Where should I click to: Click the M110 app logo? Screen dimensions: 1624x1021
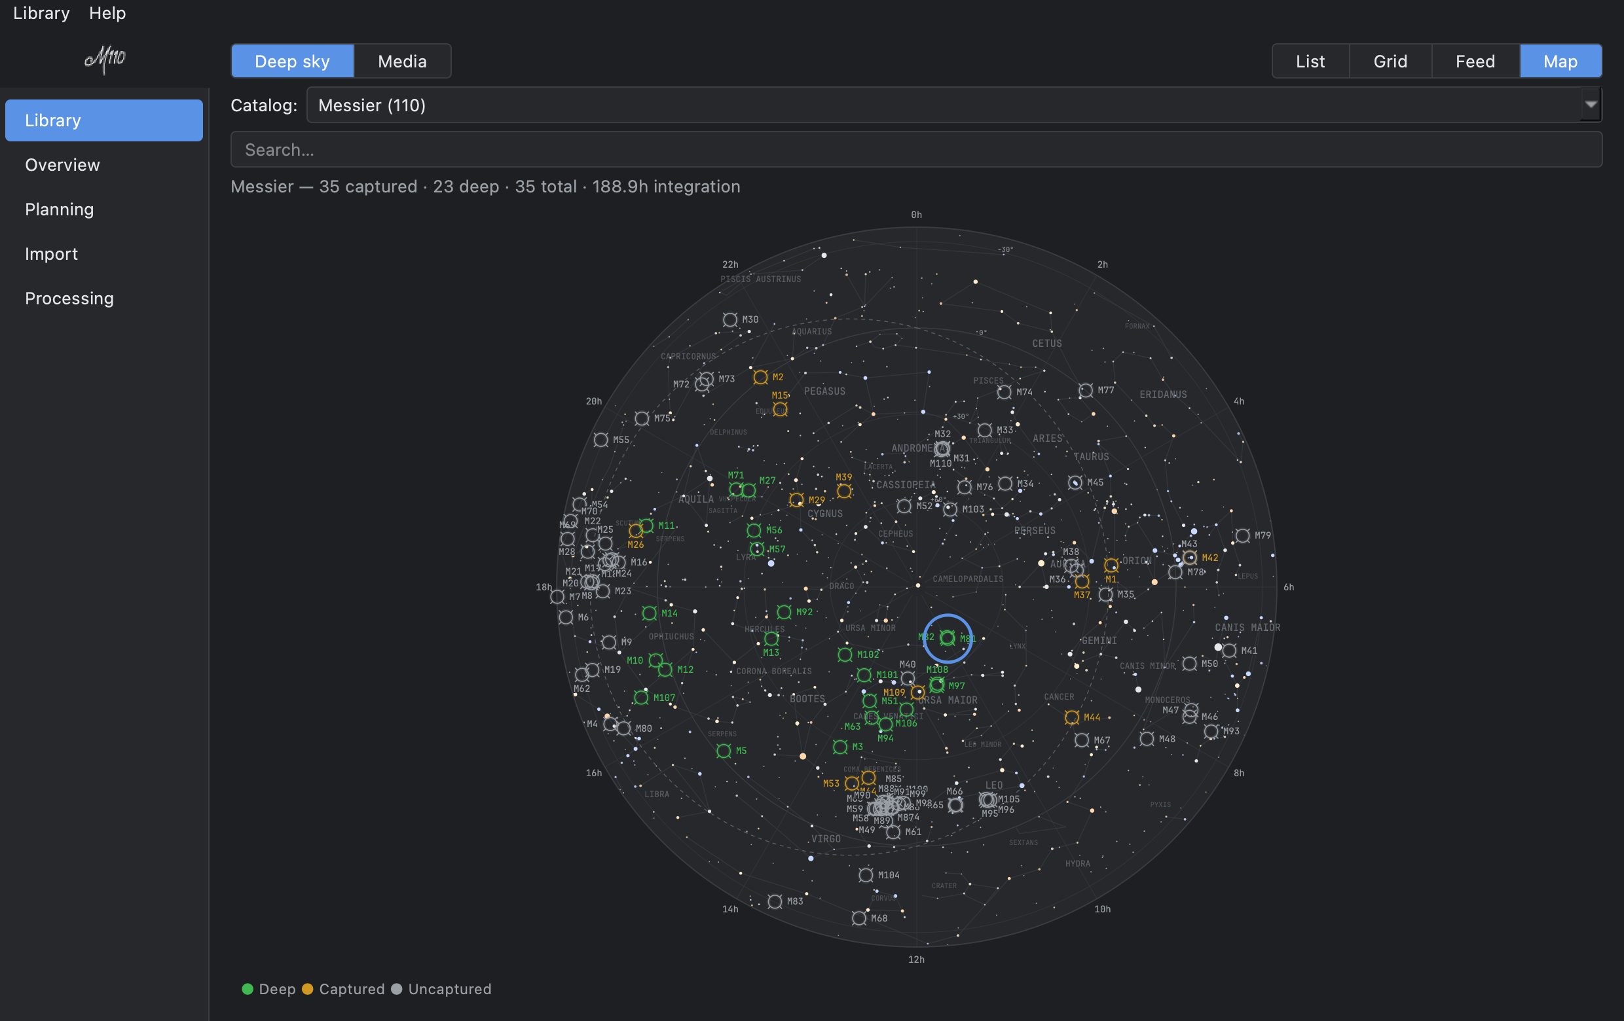click(x=105, y=60)
